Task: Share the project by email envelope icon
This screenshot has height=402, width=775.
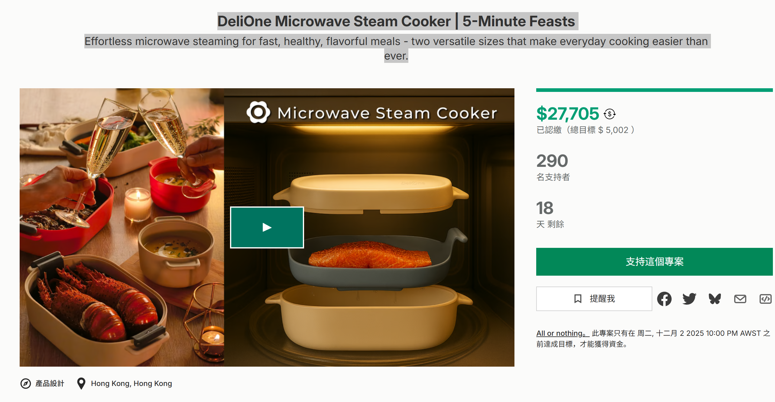Action: pyautogui.click(x=740, y=299)
